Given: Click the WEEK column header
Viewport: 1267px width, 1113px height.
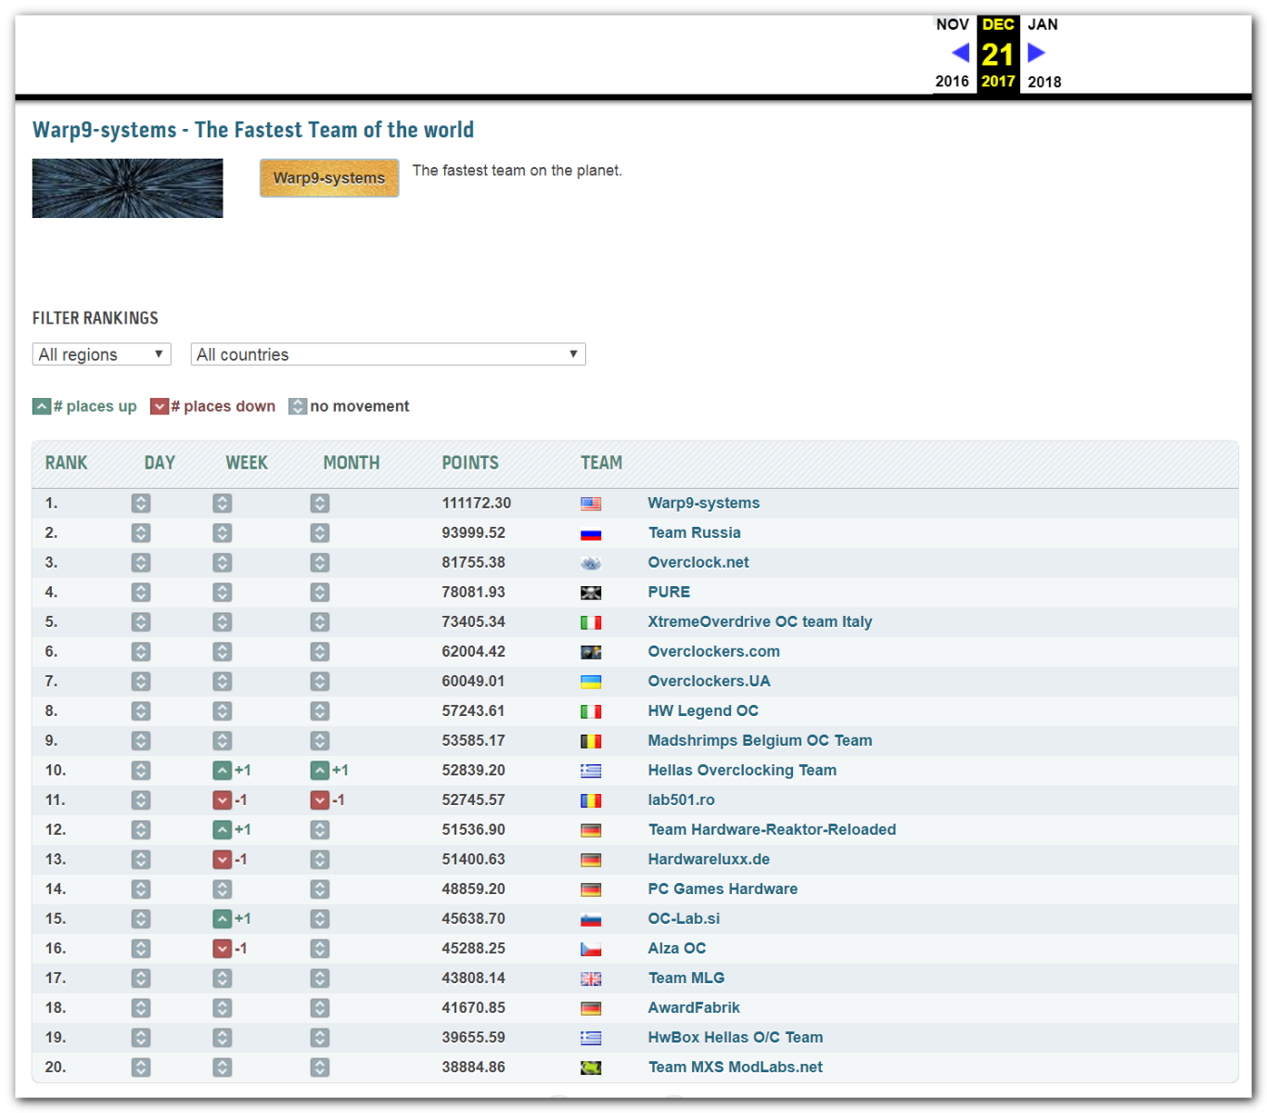Looking at the screenshot, I should point(247,463).
